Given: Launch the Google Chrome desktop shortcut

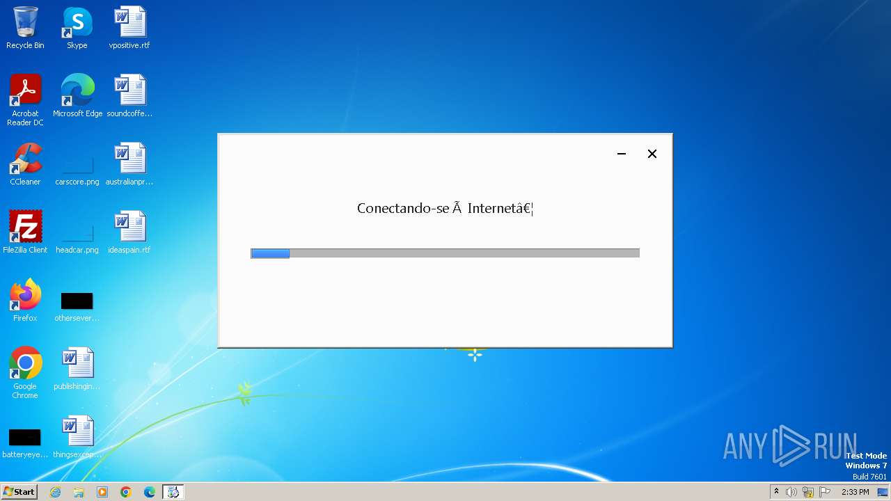Looking at the screenshot, I should pyautogui.click(x=25, y=373).
